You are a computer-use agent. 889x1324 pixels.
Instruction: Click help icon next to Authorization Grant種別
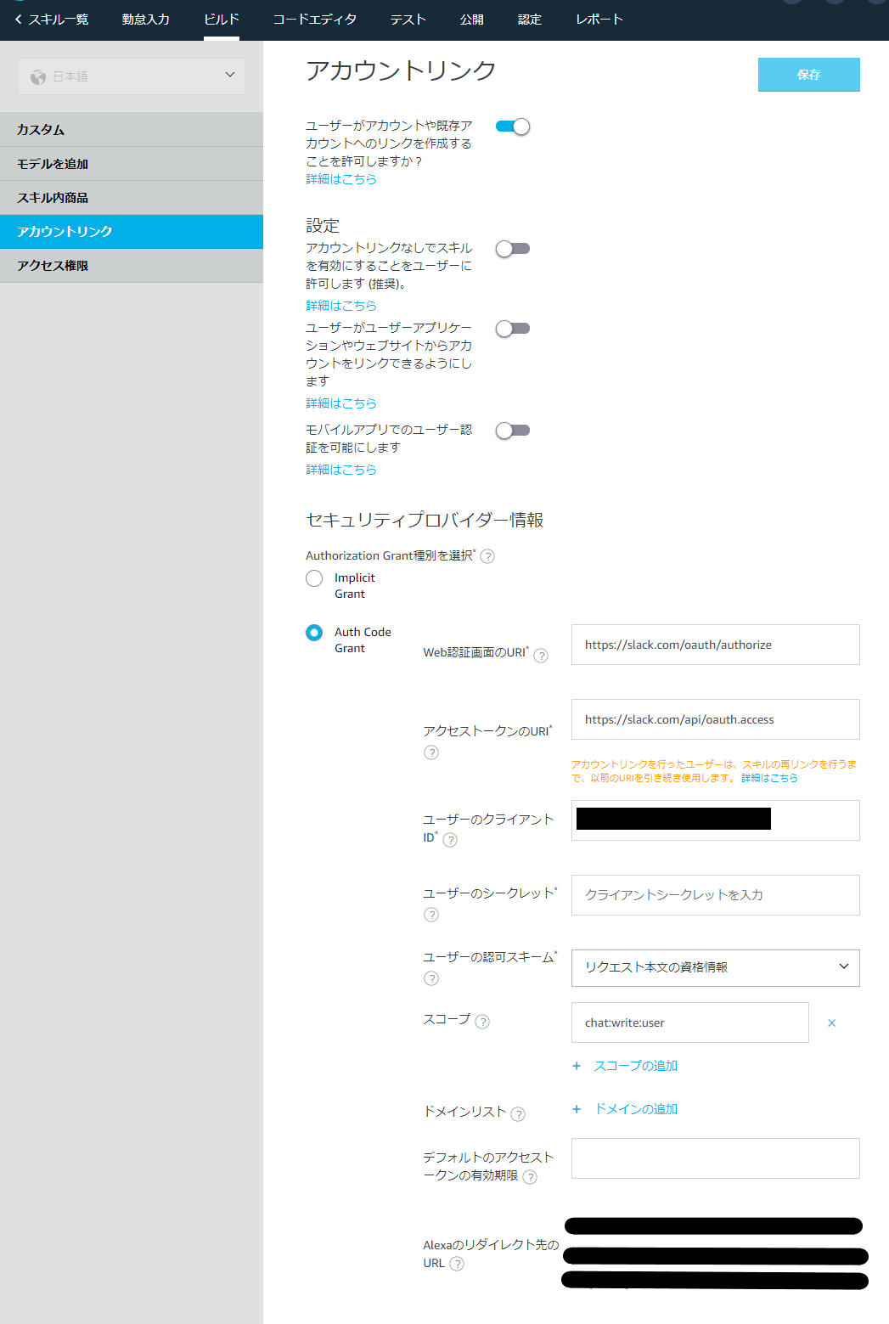tap(487, 556)
